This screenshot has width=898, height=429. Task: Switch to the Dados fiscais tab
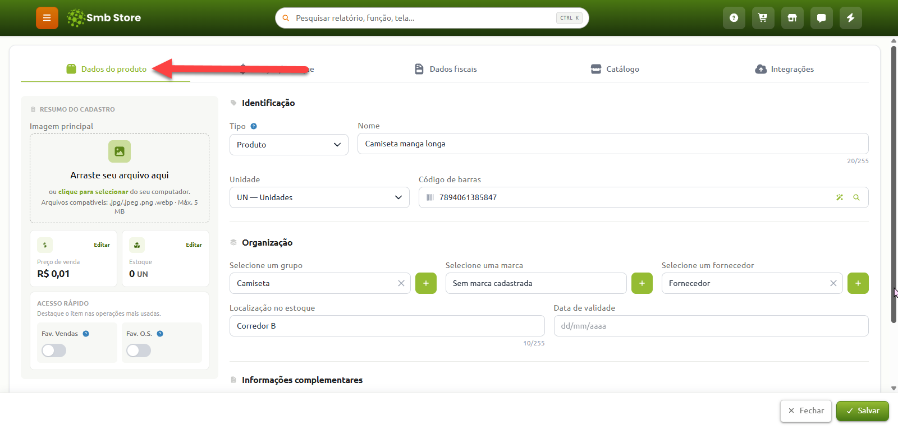(446, 69)
